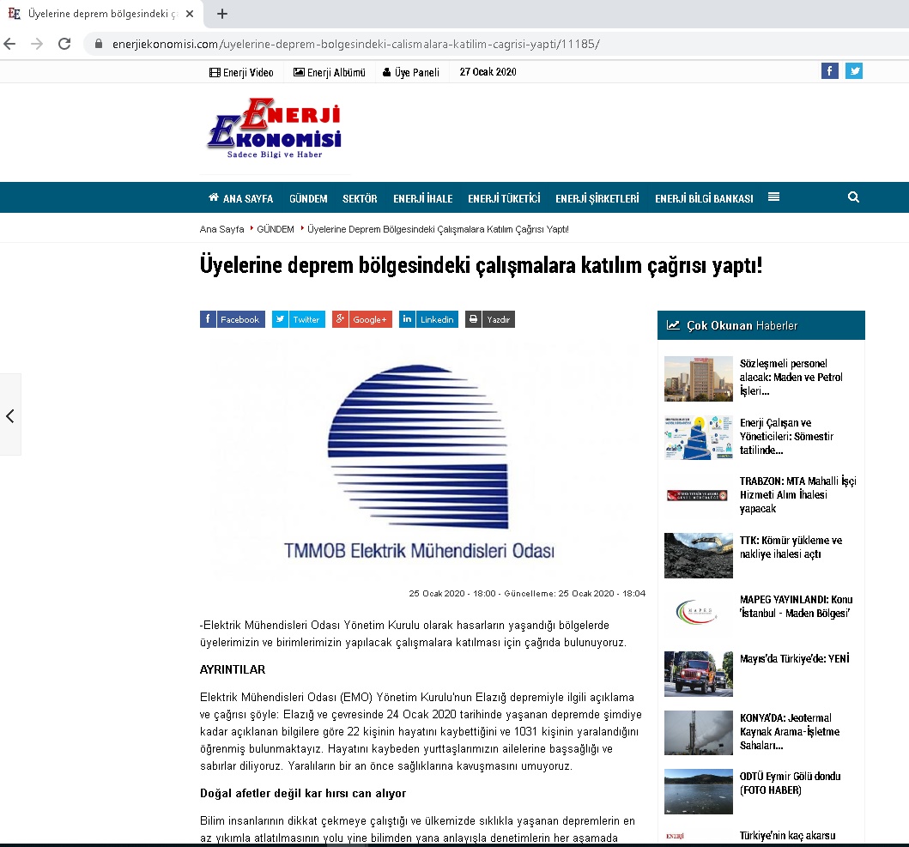The width and height of the screenshot is (909, 847).
Task: Open Enerji Albümü link in top bar
Action: pos(330,72)
